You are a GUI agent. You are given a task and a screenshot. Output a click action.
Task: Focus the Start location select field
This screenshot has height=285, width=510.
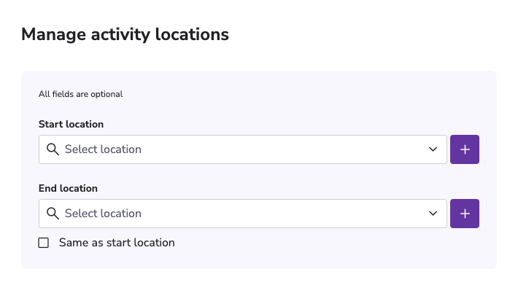coord(243,149)
